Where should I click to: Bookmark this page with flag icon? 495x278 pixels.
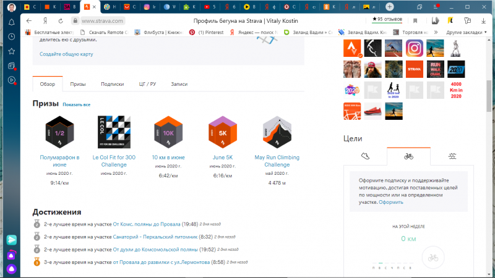point(415,21)
